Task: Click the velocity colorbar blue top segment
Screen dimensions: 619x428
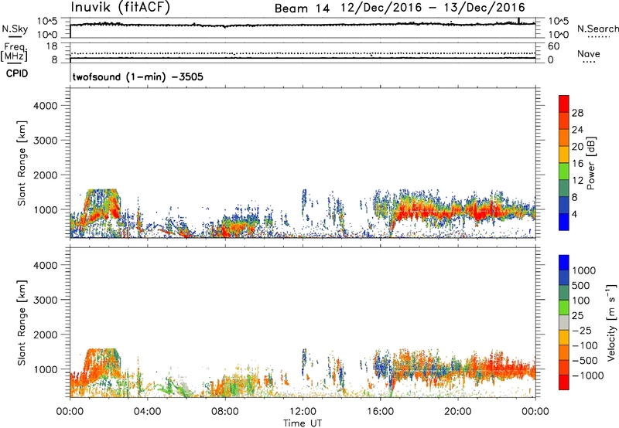Action: pyautogui.click(x=564, y=263)
